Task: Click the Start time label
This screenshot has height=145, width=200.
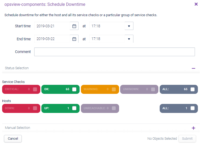Action: coord(23,26)
